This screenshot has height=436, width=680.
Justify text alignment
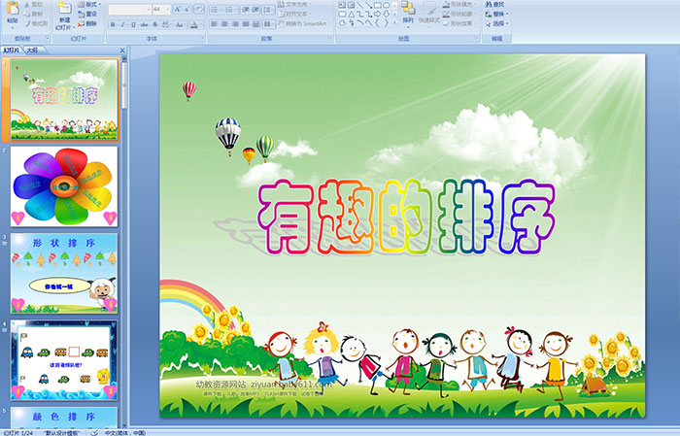click(246, 24)
